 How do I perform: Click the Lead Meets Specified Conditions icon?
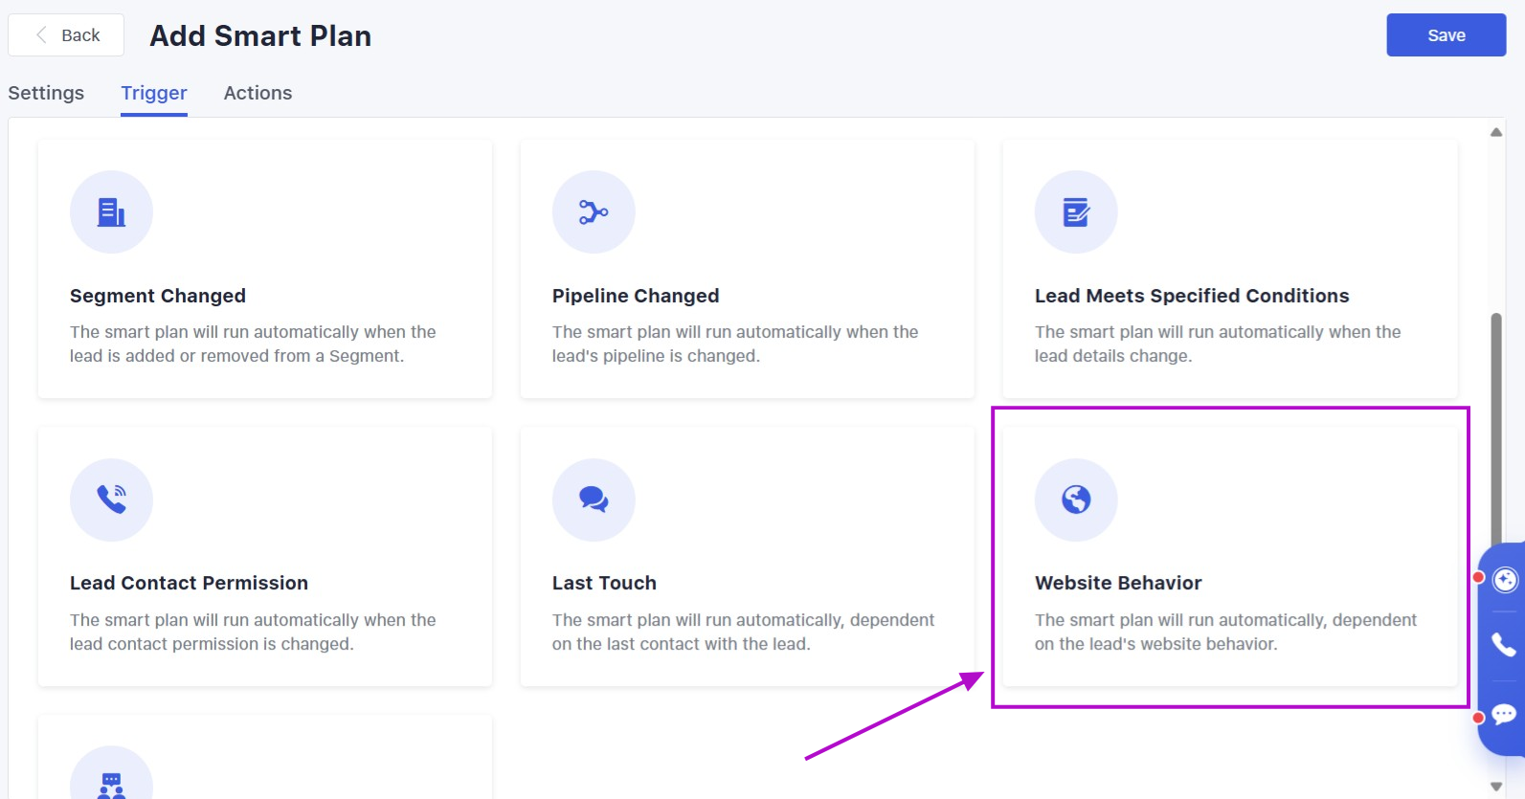pyautogui.click(x=1076, y=212)
